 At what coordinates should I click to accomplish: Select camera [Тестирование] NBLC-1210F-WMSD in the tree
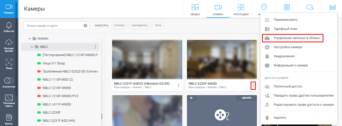(68, 55)
